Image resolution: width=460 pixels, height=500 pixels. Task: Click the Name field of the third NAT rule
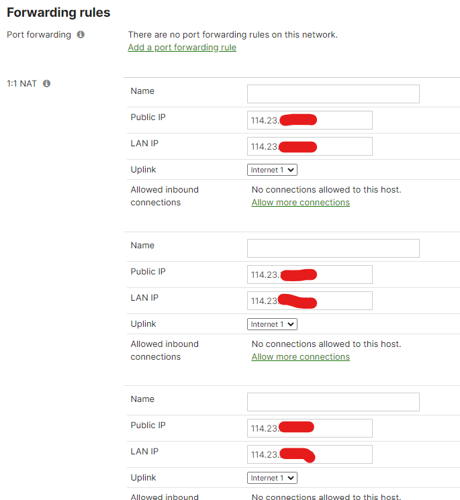[333, 402]
